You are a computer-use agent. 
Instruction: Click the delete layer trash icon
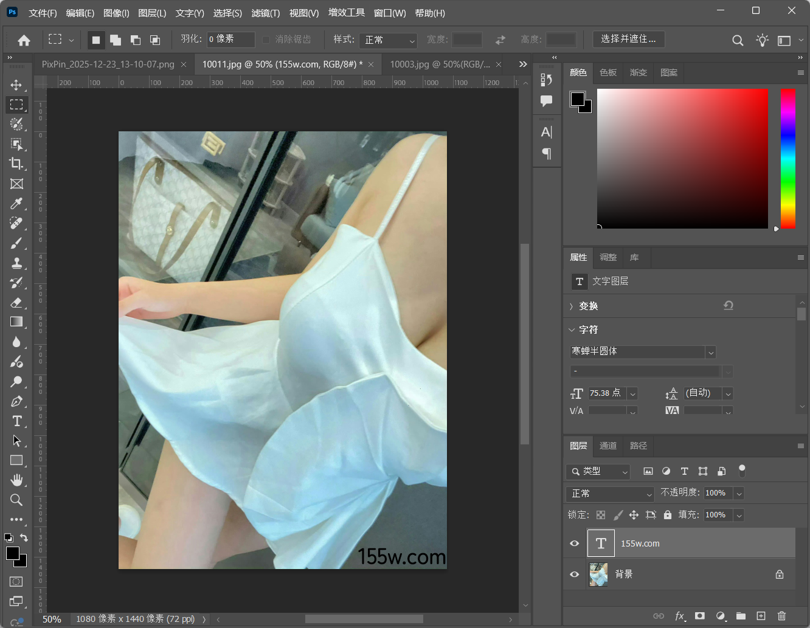781,616
